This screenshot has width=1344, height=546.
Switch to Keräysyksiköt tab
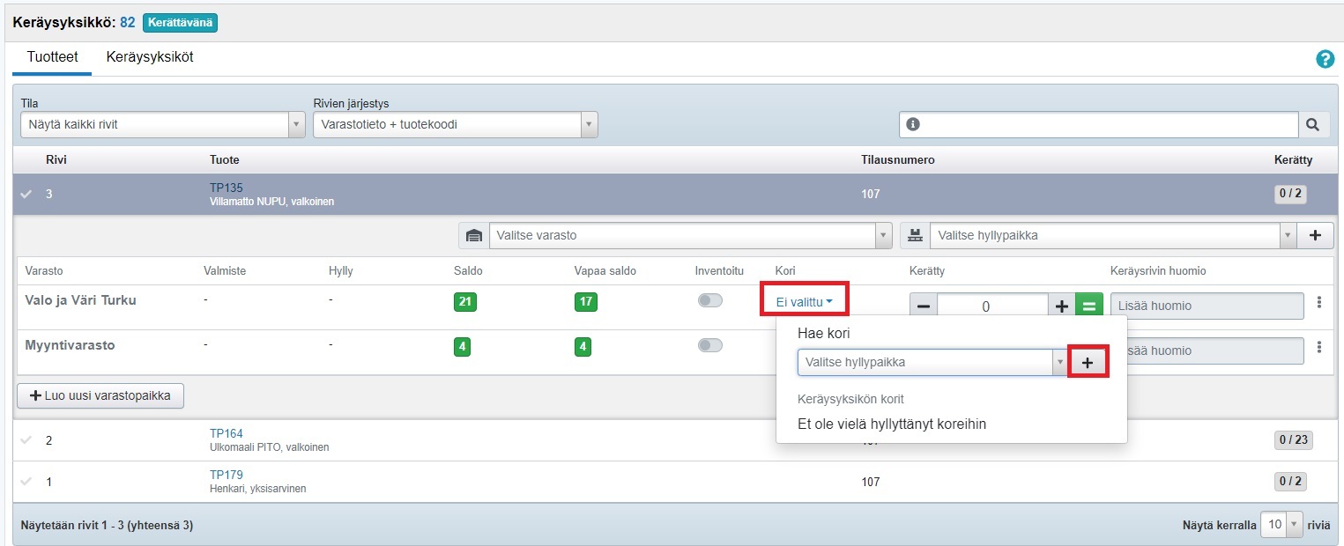click(149, 57)
